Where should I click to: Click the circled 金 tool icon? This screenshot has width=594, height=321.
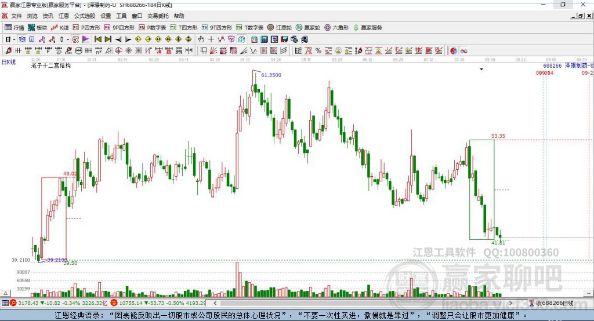(338, 51)
